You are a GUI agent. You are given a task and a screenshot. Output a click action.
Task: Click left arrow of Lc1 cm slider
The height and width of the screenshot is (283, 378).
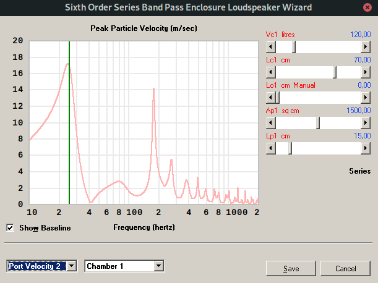(x=271, y=72)
